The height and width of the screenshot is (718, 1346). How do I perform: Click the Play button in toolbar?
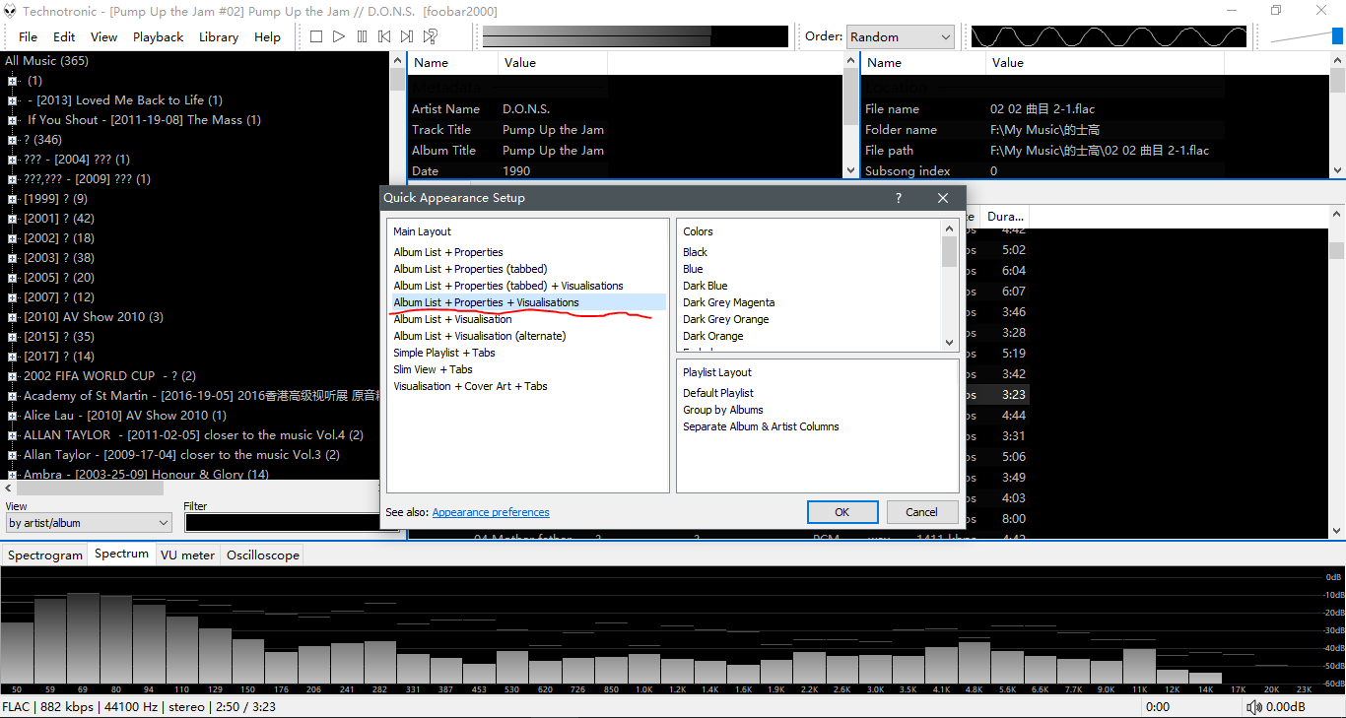(x=339, y=36)
